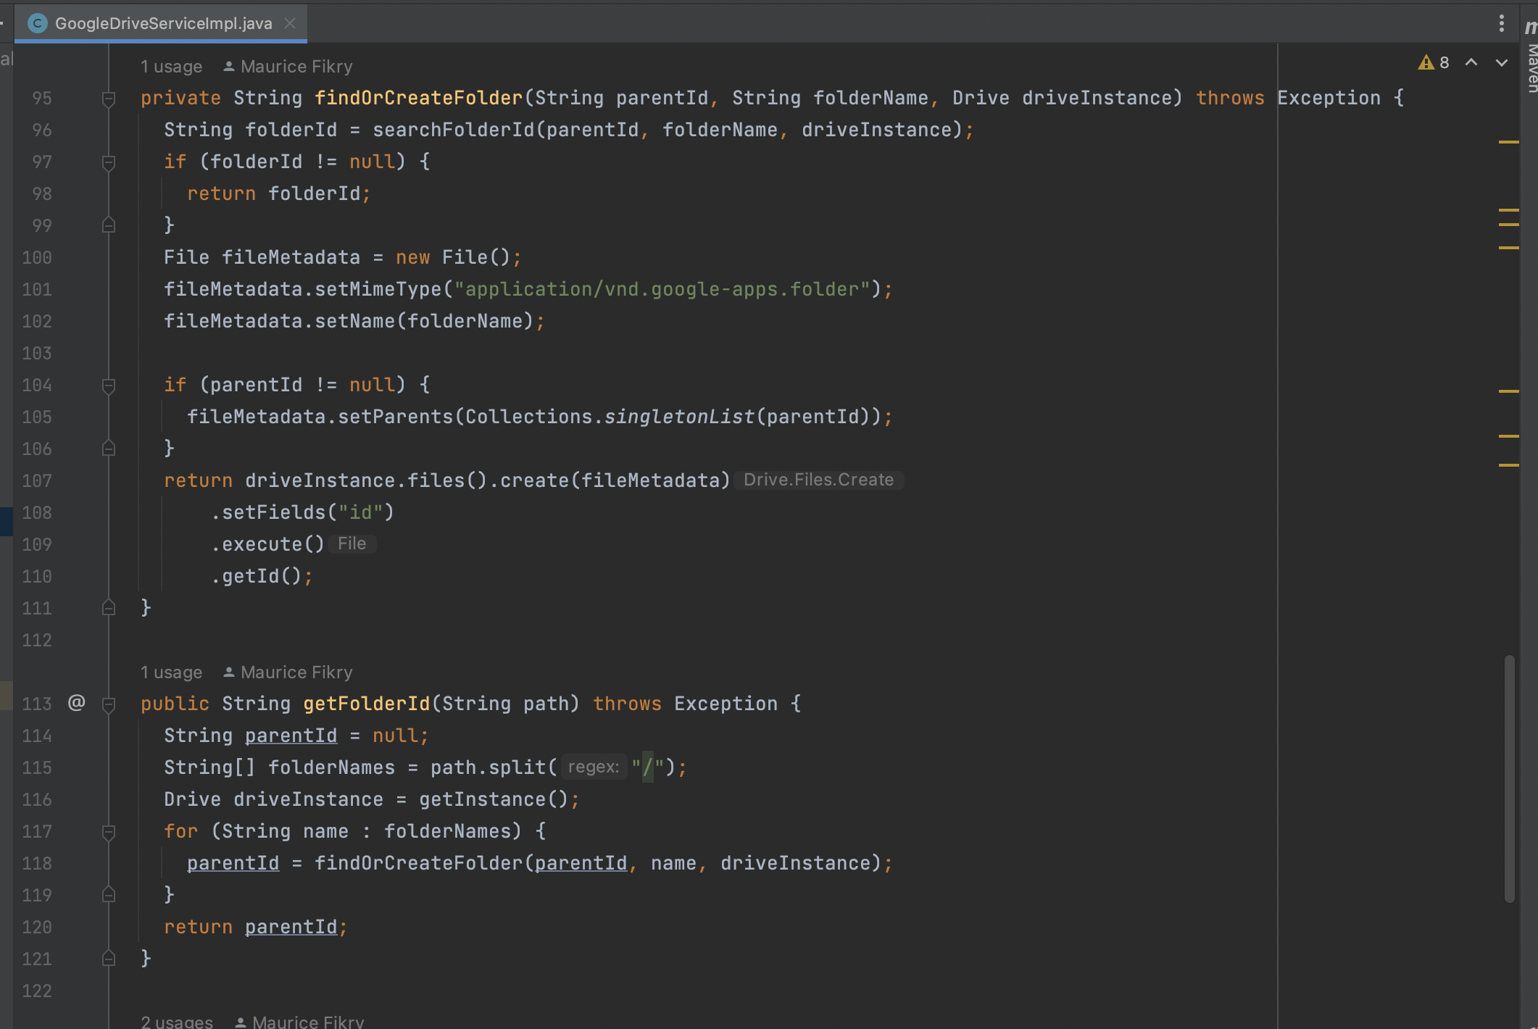Click getFolderId method name on line 113
Viewport: 1538px width, 1029px height.
[x=366, y=704]
